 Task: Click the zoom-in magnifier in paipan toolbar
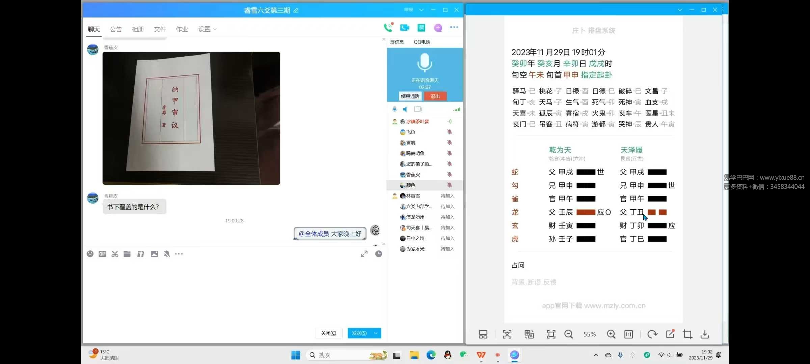click(x=611, y=334)
